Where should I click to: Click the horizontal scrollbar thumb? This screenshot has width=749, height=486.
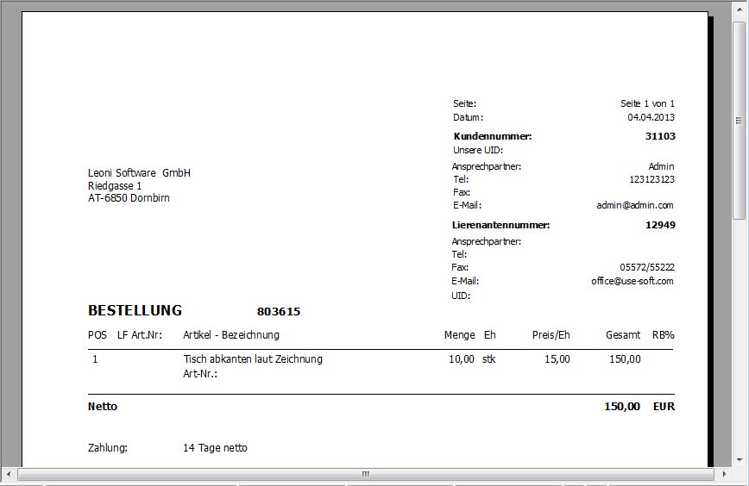365,474
